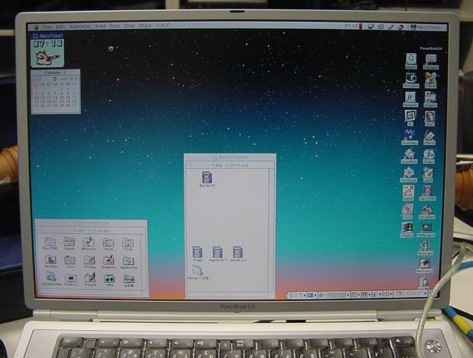The height and width of the screenshot is (358, 473).
Task: Open the cassette tape folder in bottom row
Action: pos(109,279)
